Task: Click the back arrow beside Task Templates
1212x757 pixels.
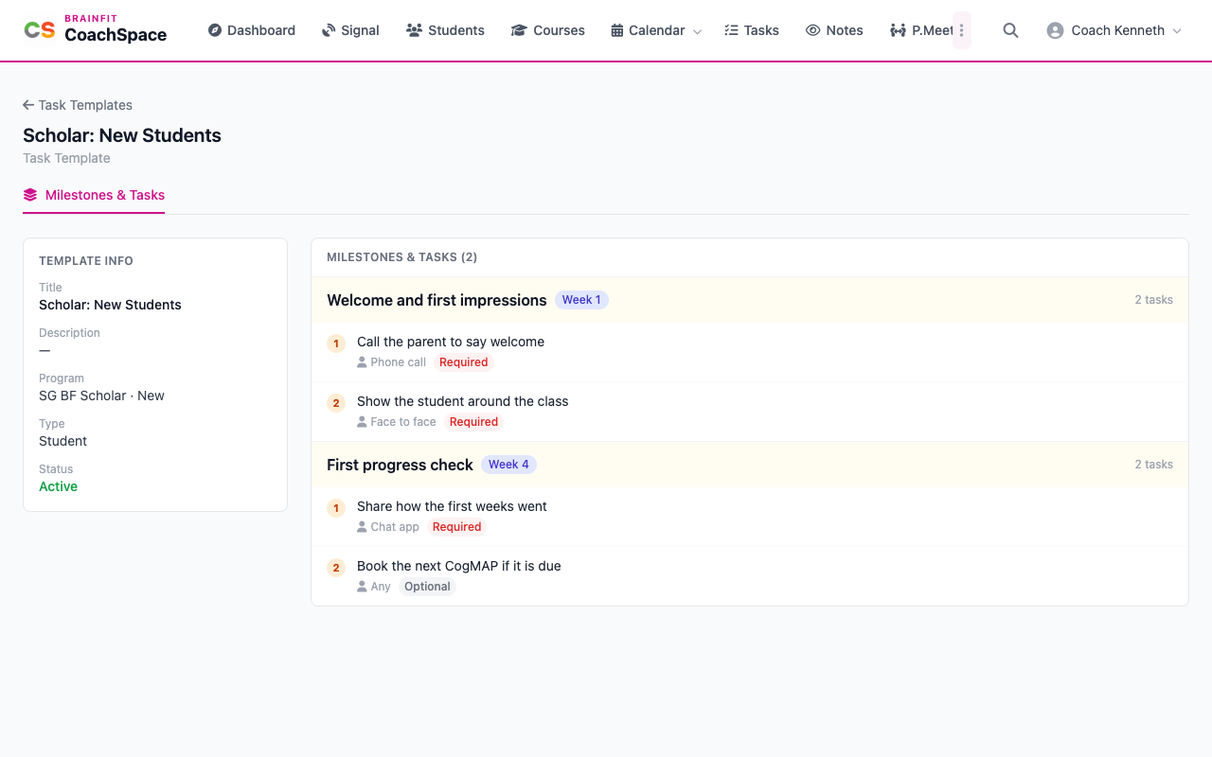Action: tap(28, 105)
